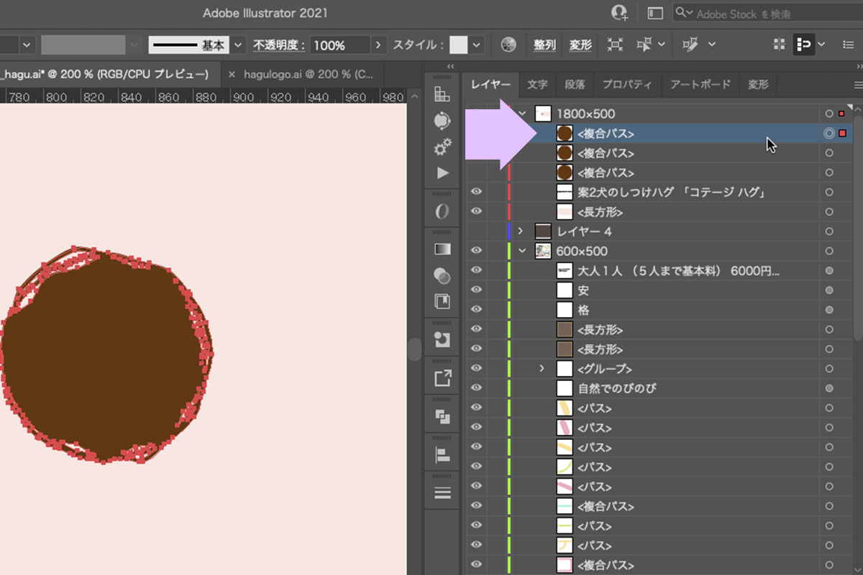Open the Align panel in dock
The width and height of the screenshot is (863, 575).
(x=442, y=455)
